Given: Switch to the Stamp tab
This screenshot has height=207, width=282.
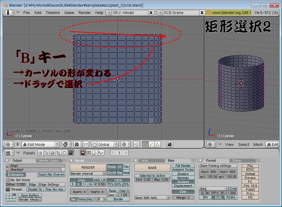Looking at the screenshot, I should point(236,160).
